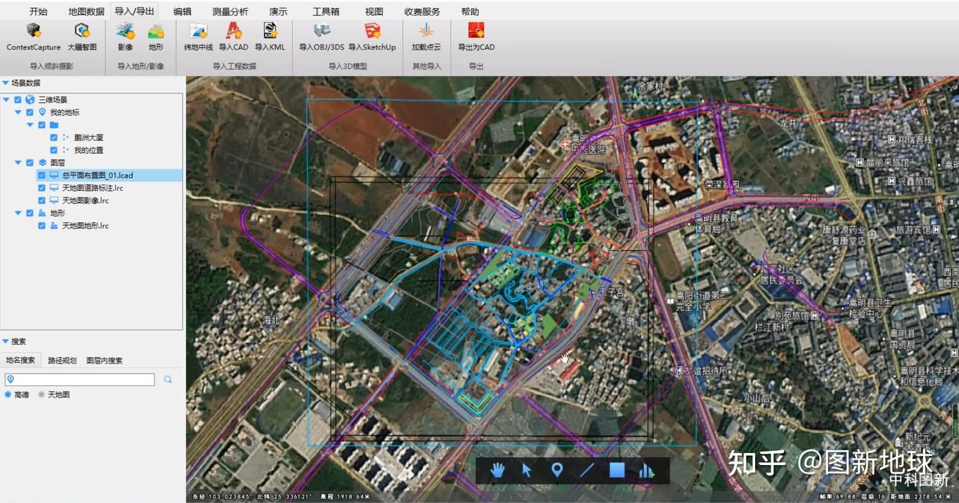Select the 天地图 radio button

point(43,395)
